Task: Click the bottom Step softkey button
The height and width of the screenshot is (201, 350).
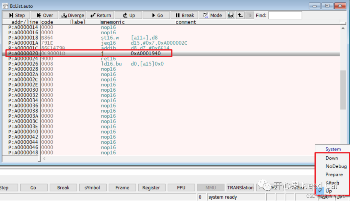Action: point(8,188)
